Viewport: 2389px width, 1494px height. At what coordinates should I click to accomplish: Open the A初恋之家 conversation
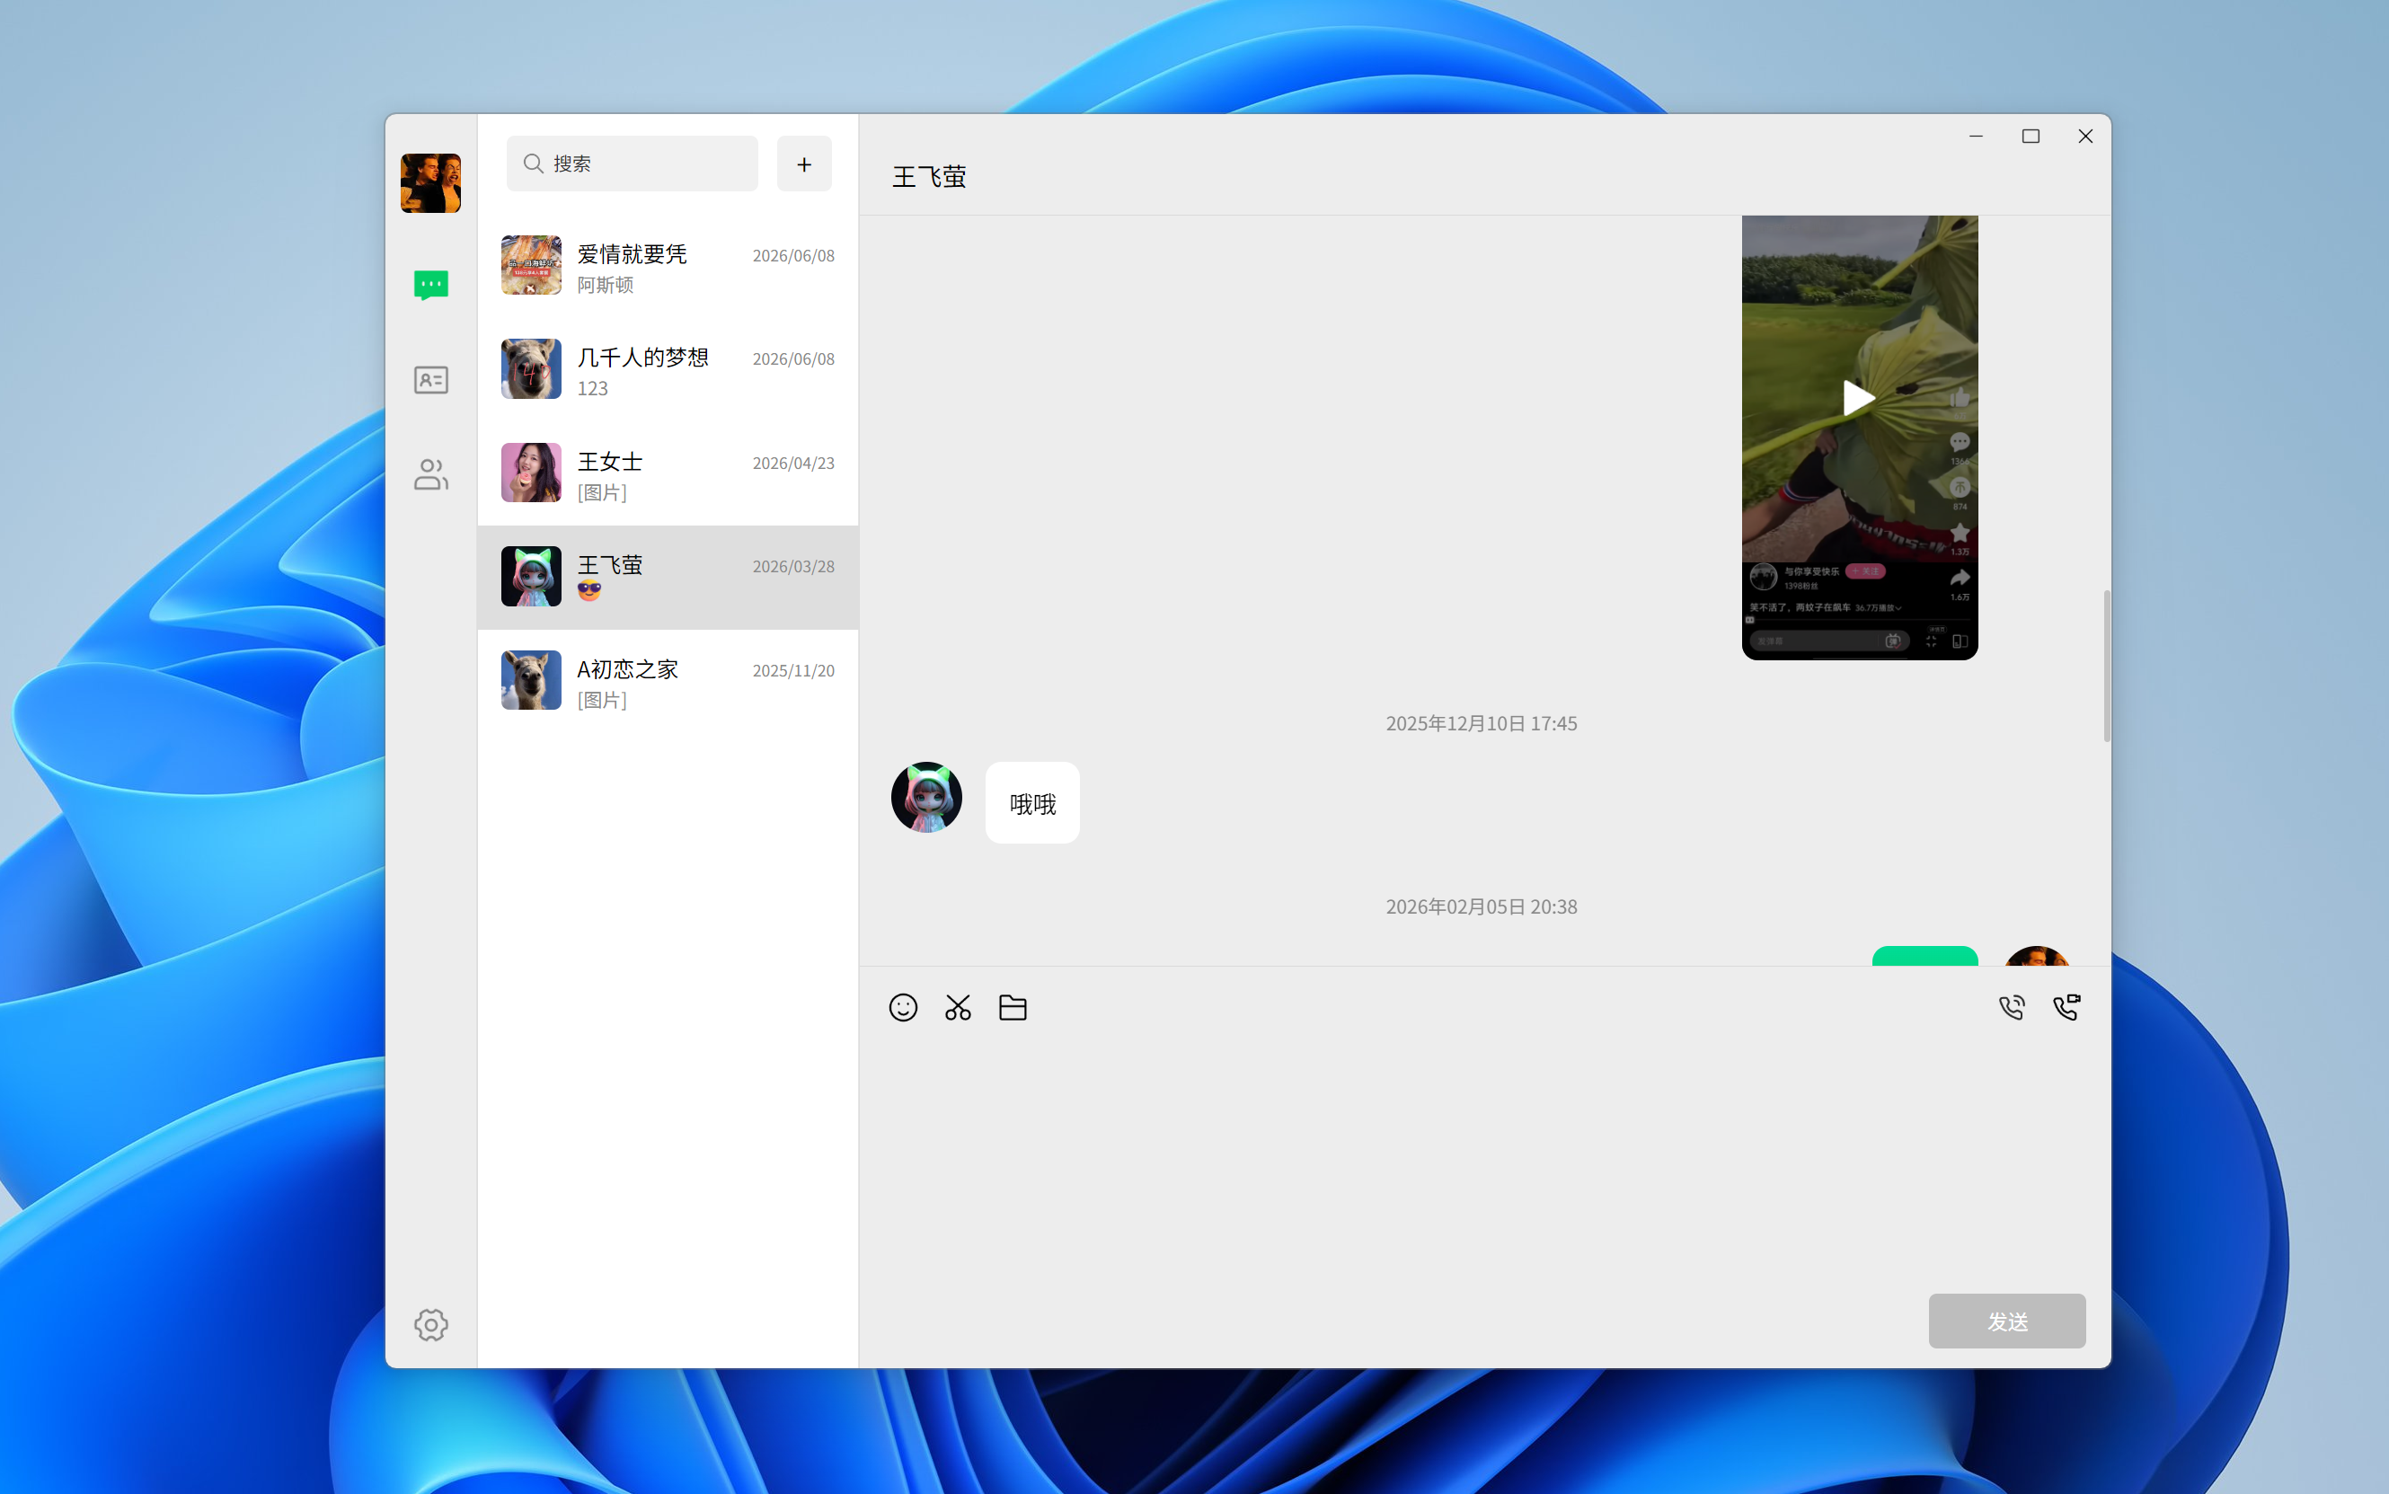(668, 682)
